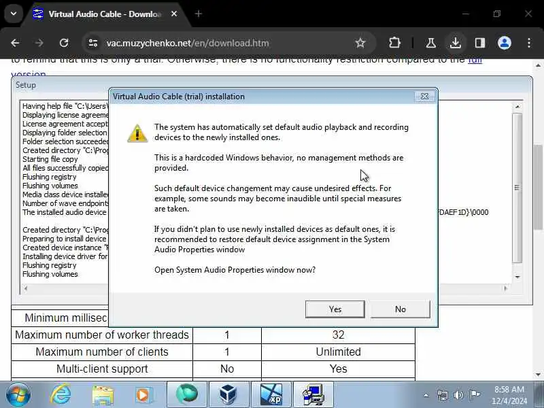Image resolution: width=544 pixels, height=408 pixels.
Task: Reload the current page
Action: [64, 43]
